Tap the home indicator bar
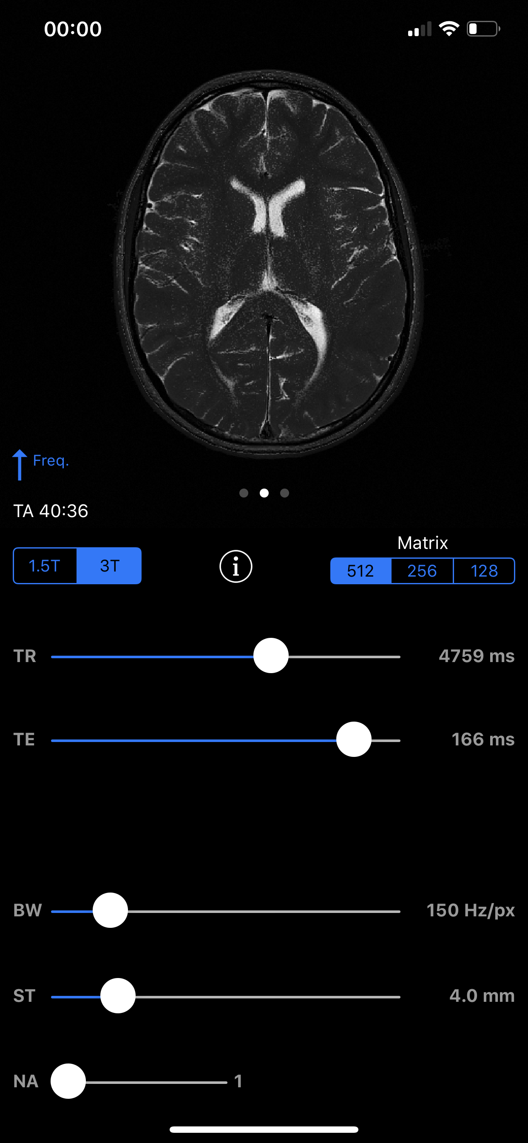This screenshot has width=528, height=1143. tap(264, 1129)
